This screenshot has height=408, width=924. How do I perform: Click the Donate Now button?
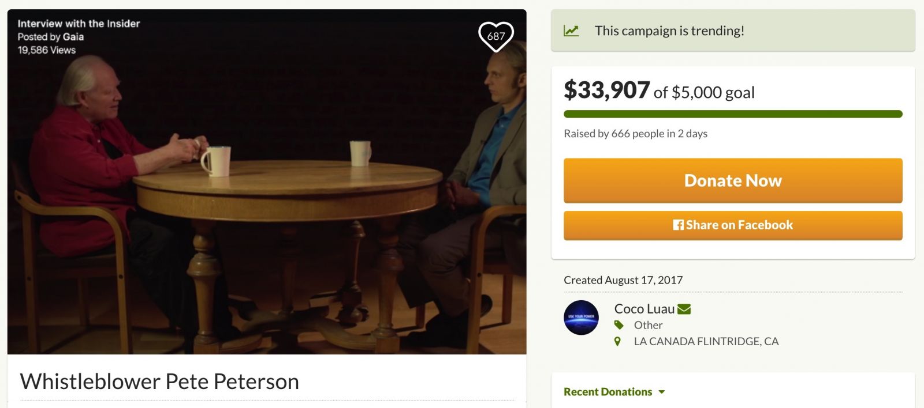click(x=733, y=180)
